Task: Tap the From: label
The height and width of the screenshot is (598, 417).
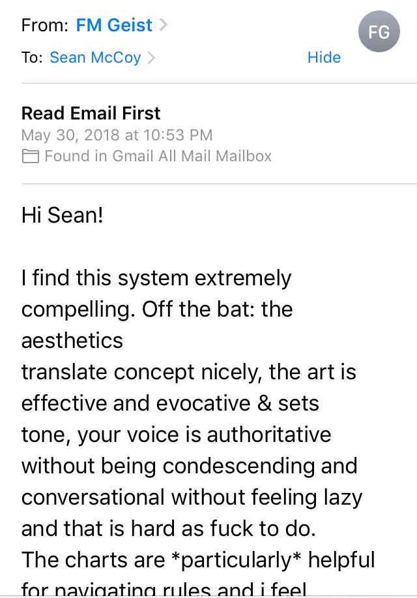Action: [x=45, y=25]
